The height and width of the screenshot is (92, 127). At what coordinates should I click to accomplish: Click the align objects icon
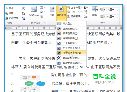[x=85, y=8]
